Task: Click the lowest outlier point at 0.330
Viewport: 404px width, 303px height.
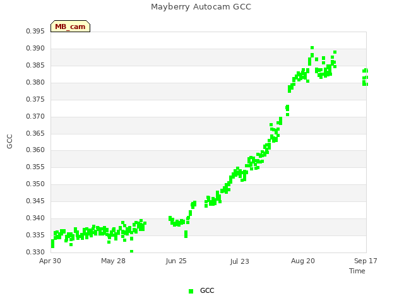Action: (x=132, y=251)
